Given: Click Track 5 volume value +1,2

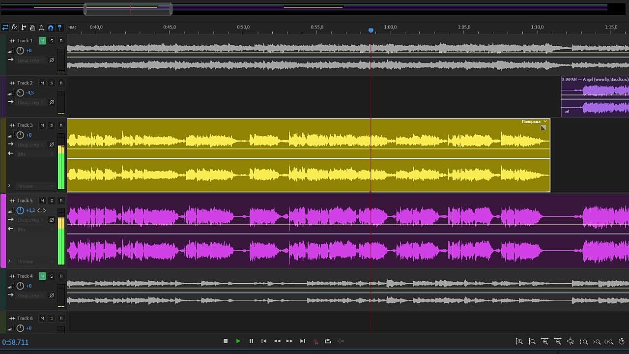Looking at the screenshot, I should tap(30, 210).
